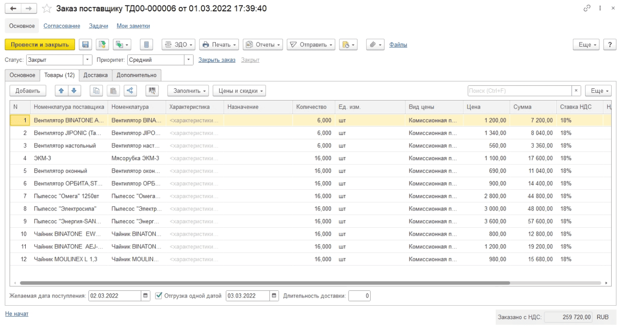Open the paperclip attachments dropdown
The image size is (623, 330).
pos(375,45)
